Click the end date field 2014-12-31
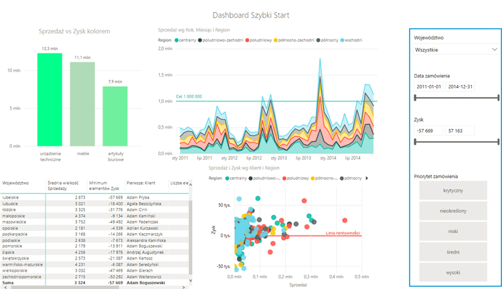 pyautogui.click(x=460, y=87)
